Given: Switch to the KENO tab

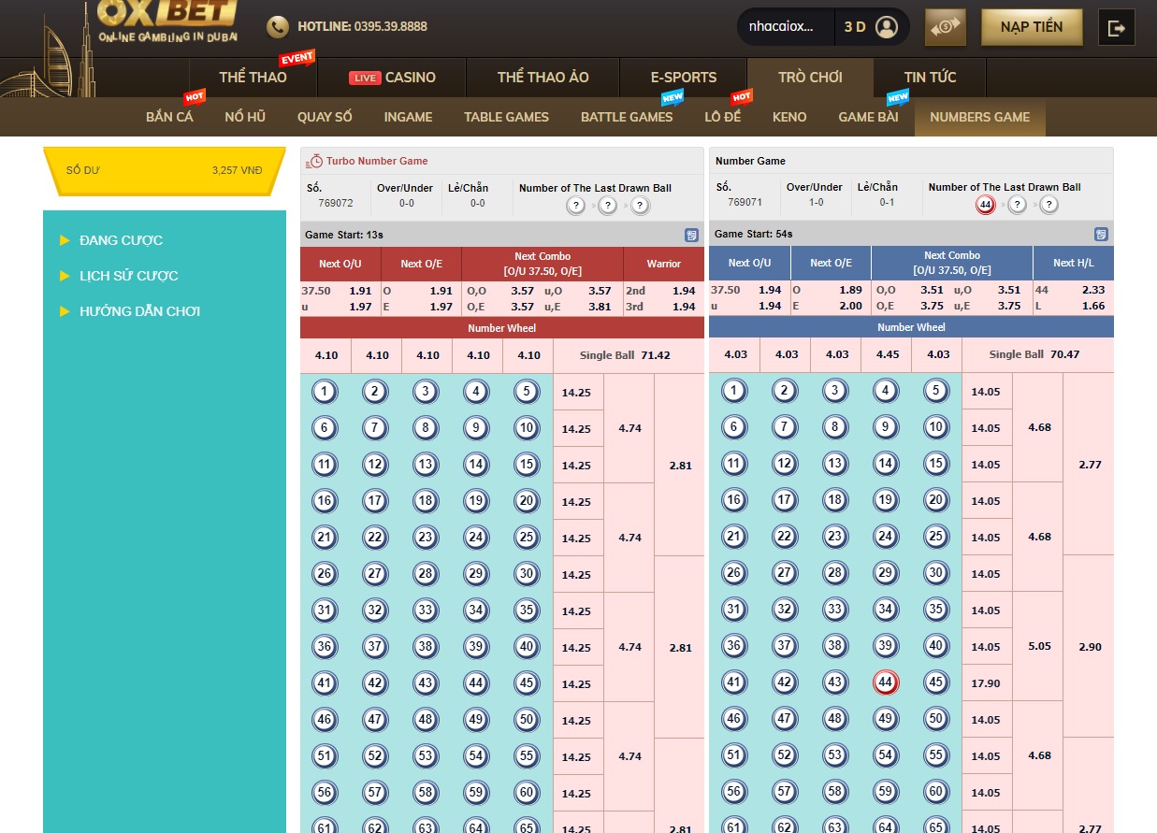Looking at the screenshot, I should coord(789,117).
